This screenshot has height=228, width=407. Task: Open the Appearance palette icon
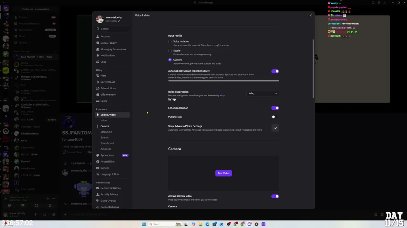tap(98, 155)
